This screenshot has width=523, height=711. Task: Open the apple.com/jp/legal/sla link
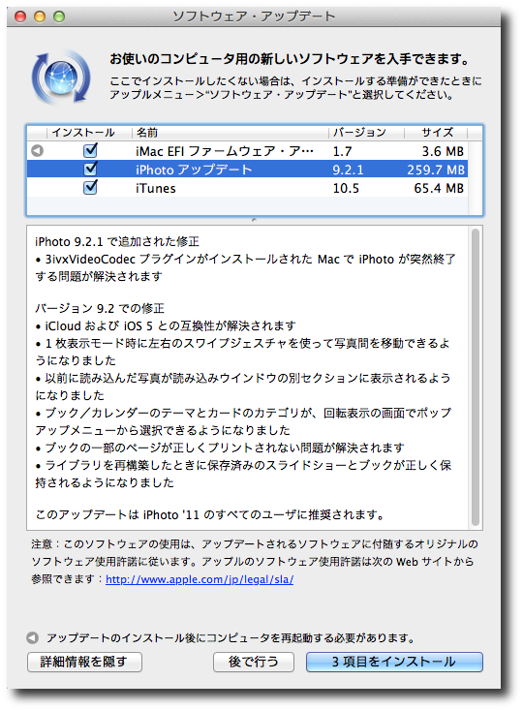point(200,579)
